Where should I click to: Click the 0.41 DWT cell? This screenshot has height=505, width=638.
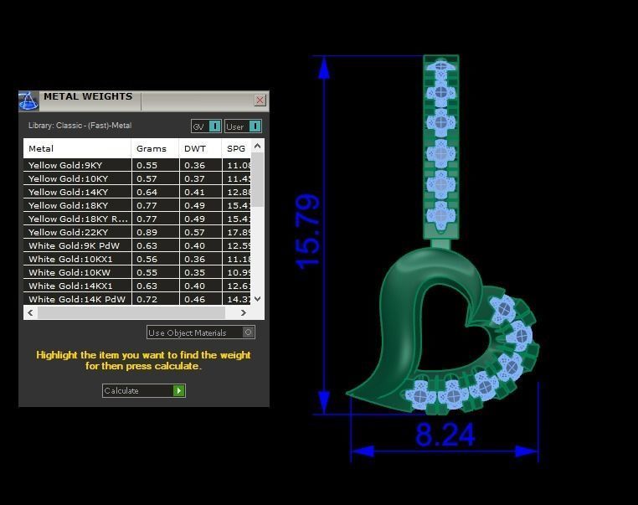(200, 192)
